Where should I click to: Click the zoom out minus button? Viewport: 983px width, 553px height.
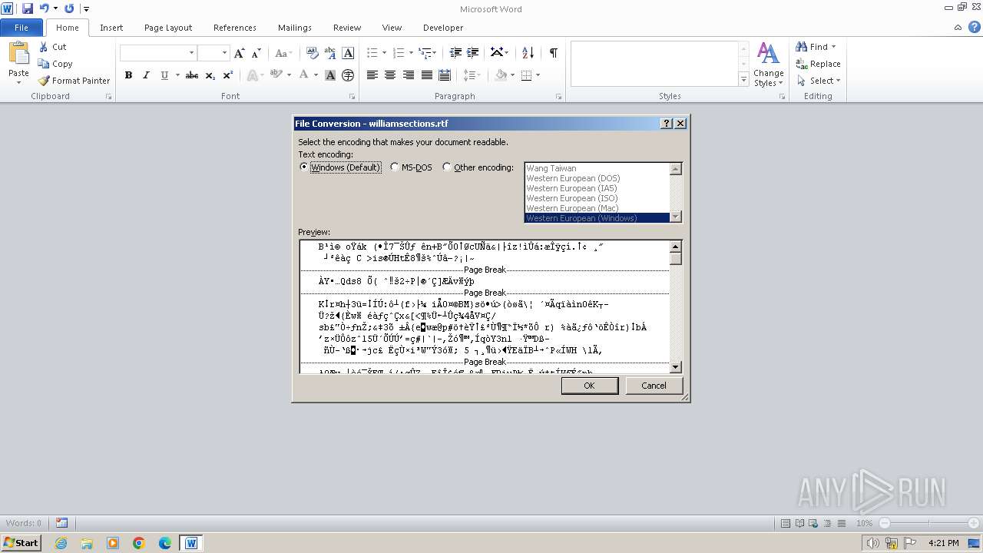coord(885,523)
